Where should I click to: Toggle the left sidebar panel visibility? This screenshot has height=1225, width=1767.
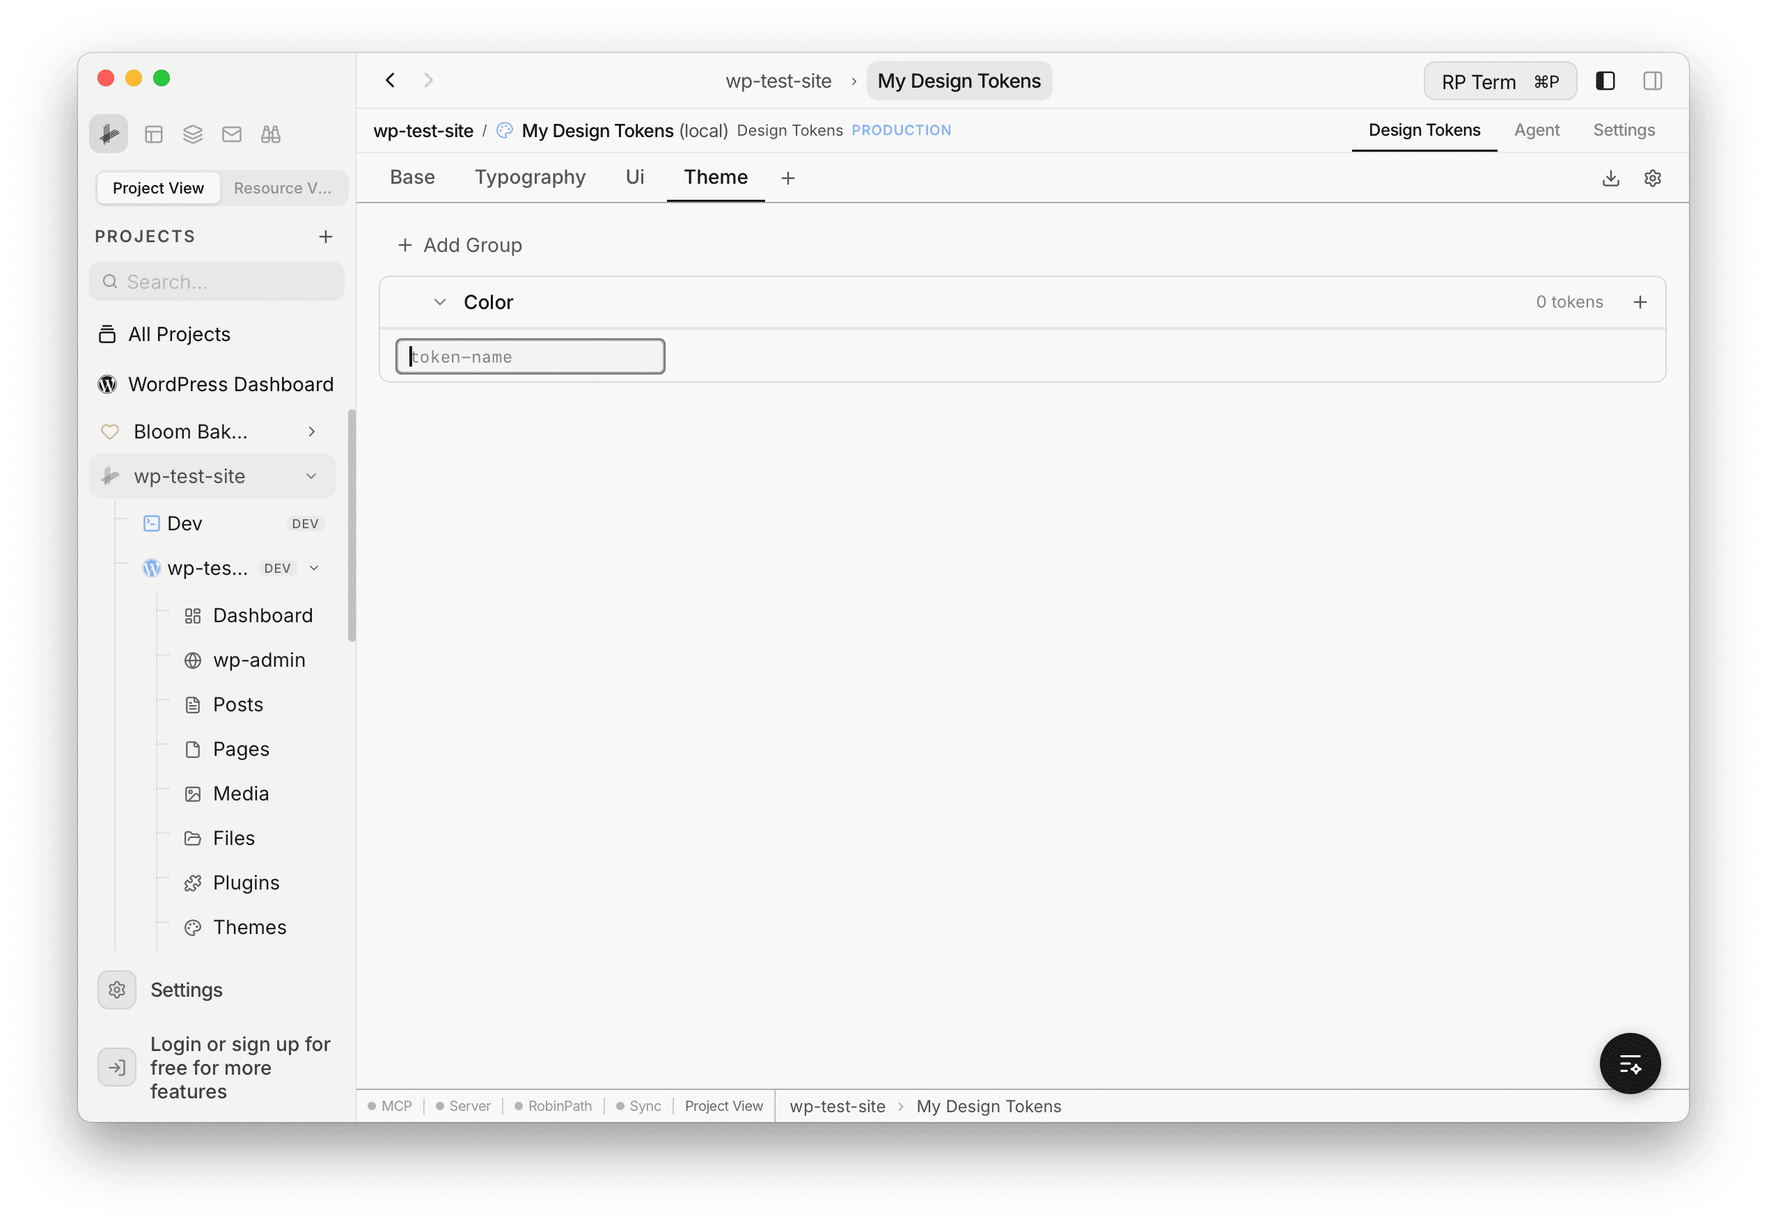click(x=1605, y=81)
